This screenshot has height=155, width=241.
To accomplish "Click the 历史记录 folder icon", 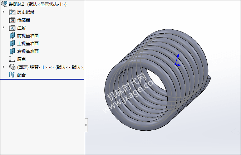I will click(x=12, y=12).
